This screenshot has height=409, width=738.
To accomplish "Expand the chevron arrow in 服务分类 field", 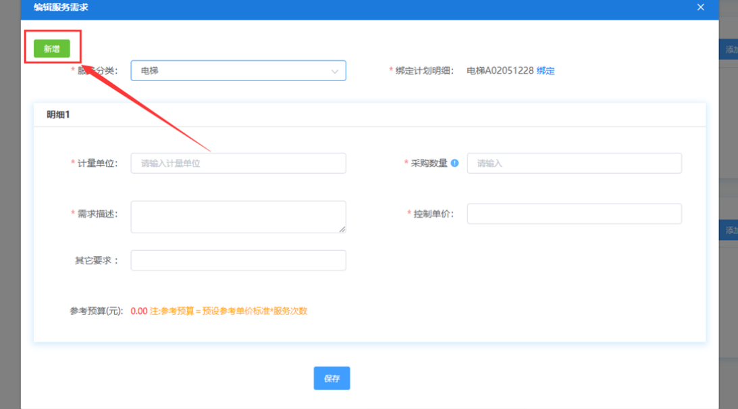I will pyautogui.click(x=335, y=71).
